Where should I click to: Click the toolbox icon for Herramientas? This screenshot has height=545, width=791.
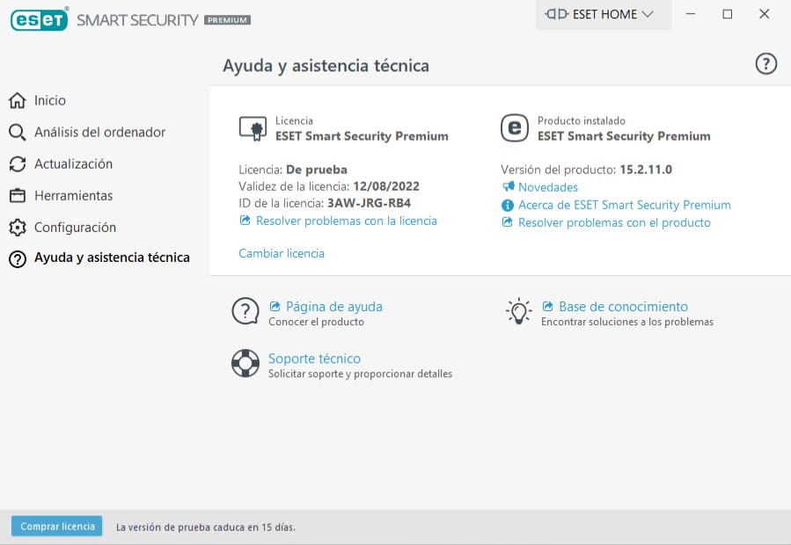tap(17, 196)
